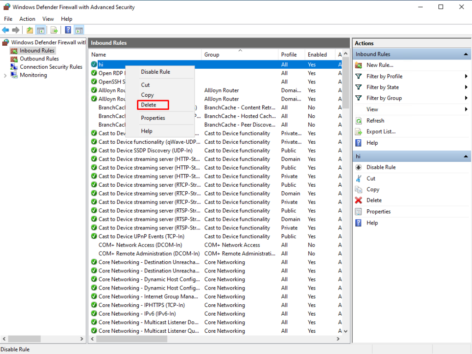The width and height of the screenshot is (472, 354).
Task: Sort by the Profile column header
Action: click(291, 54)
